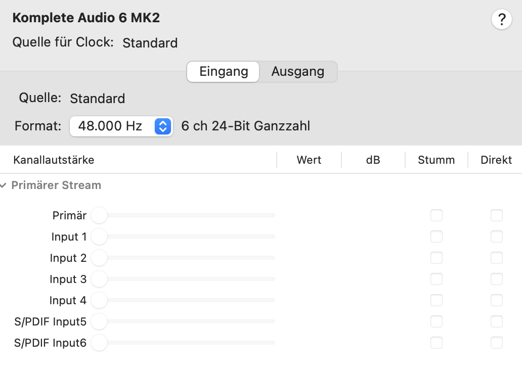
Task: Open the 48.000 Hz format dropdown
Action: click(121, 126)
